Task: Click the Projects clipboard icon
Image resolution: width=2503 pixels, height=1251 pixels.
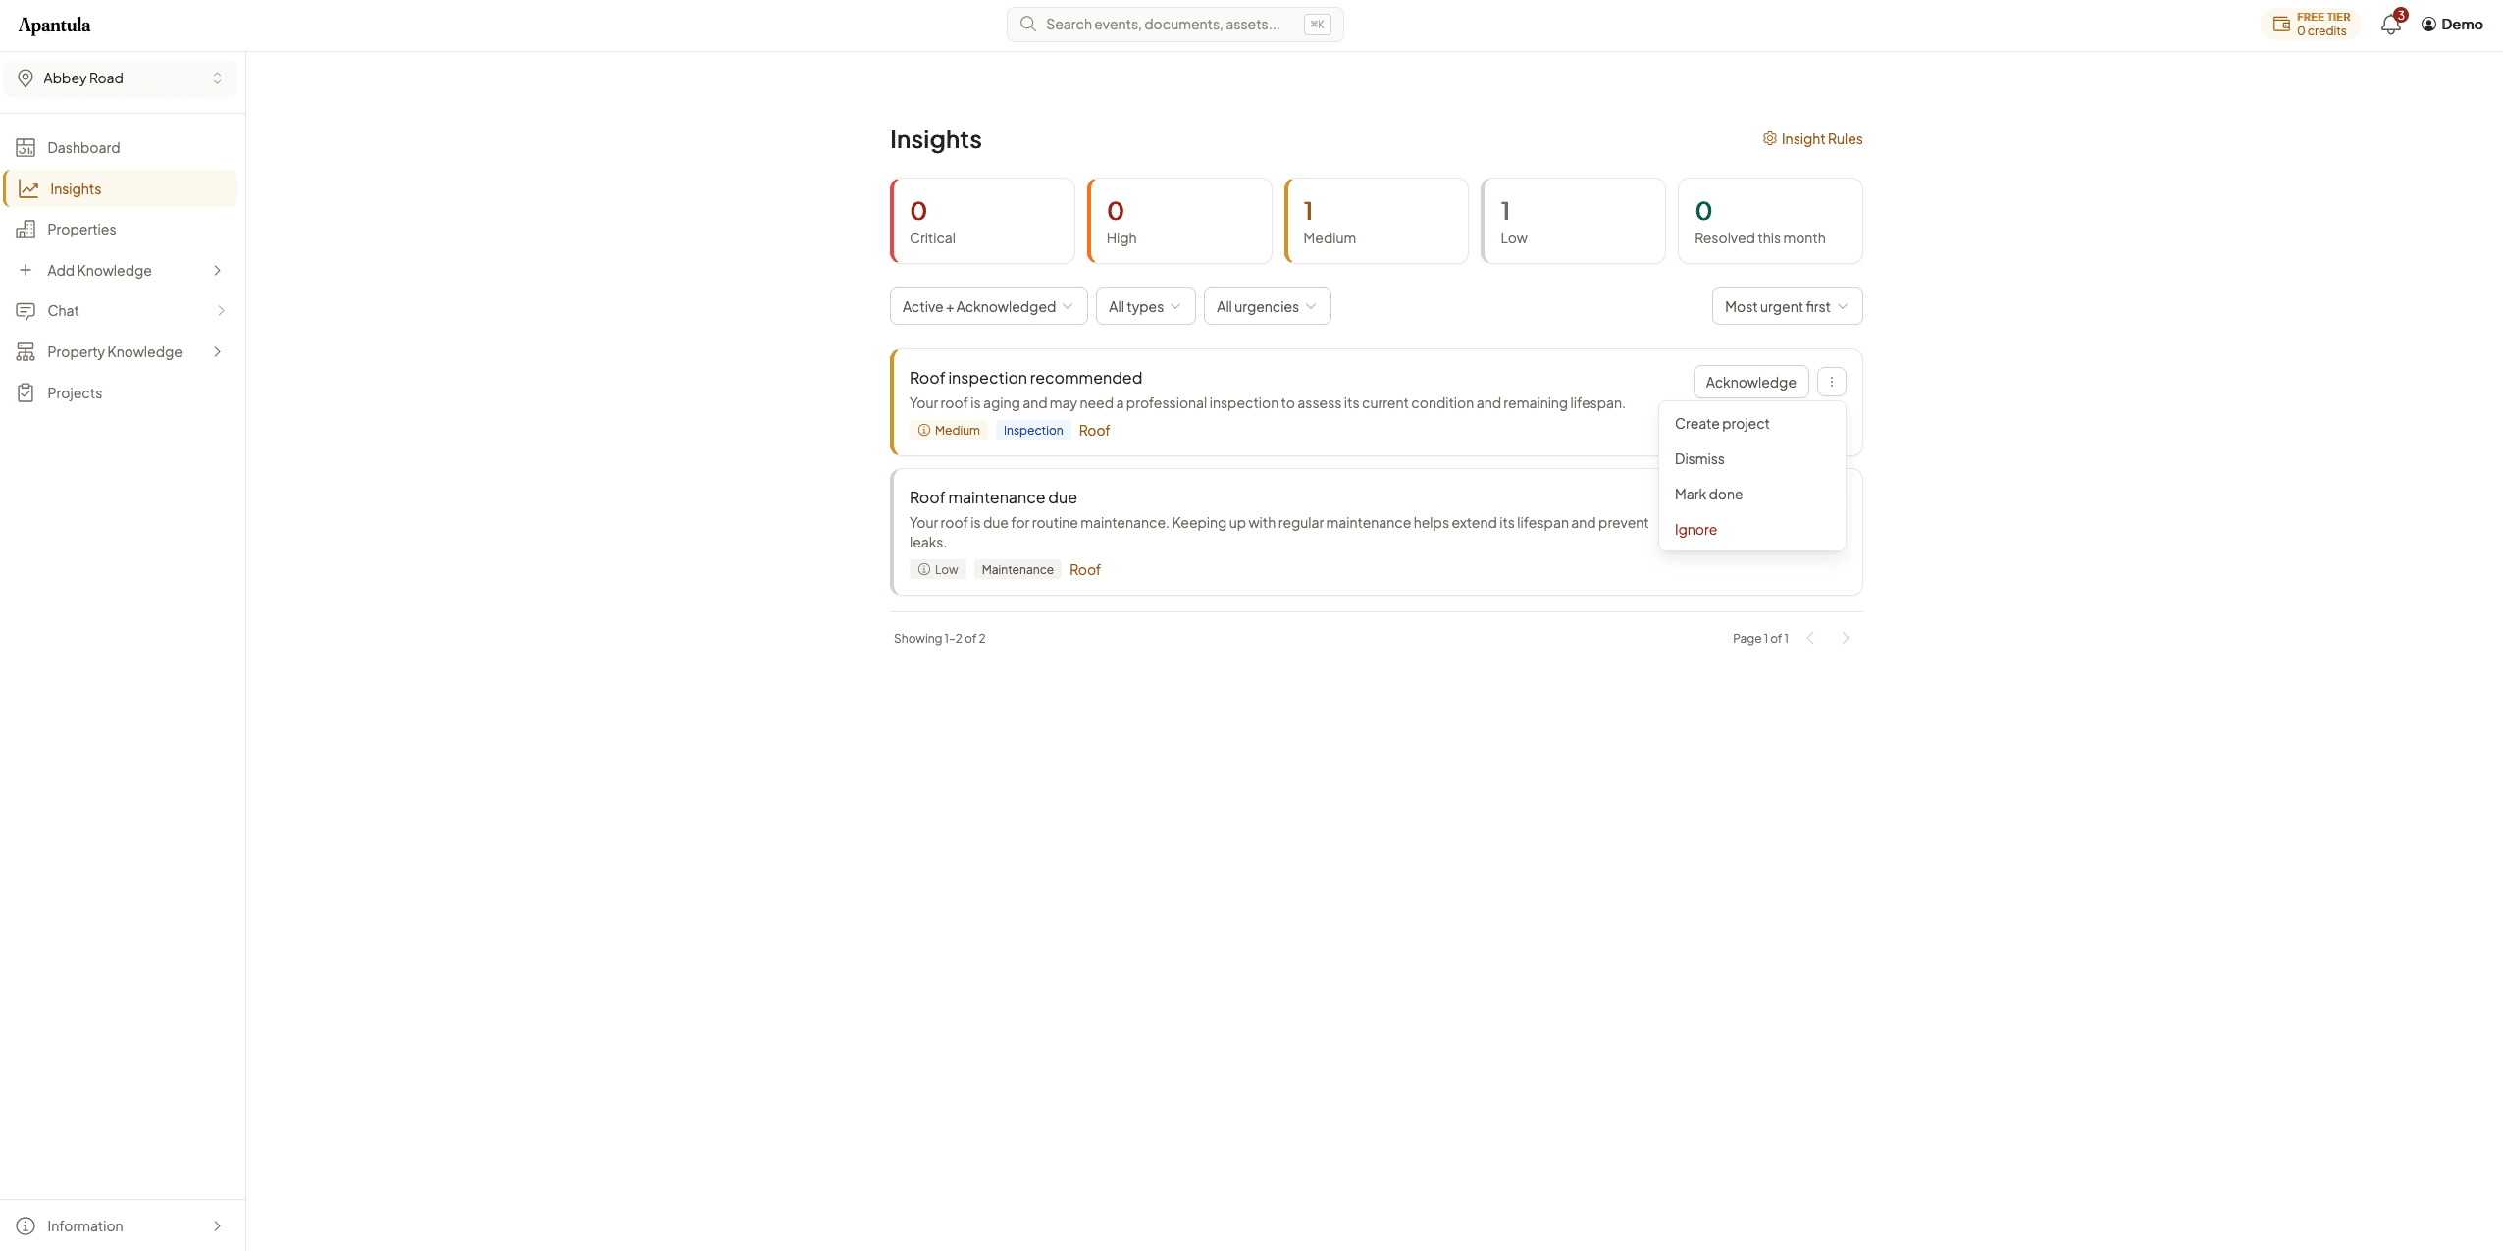Action: click(26, 393)
